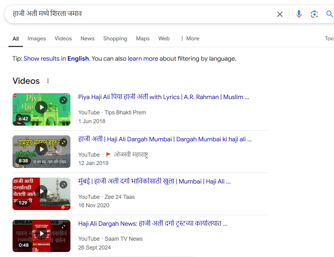Open learn more about language filtering
Image resolution: width=334 pixels, height=257 pixels.
143,58
